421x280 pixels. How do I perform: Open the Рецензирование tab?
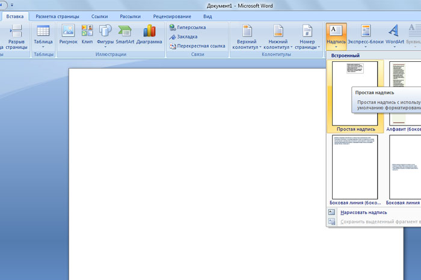pos(172,16)
